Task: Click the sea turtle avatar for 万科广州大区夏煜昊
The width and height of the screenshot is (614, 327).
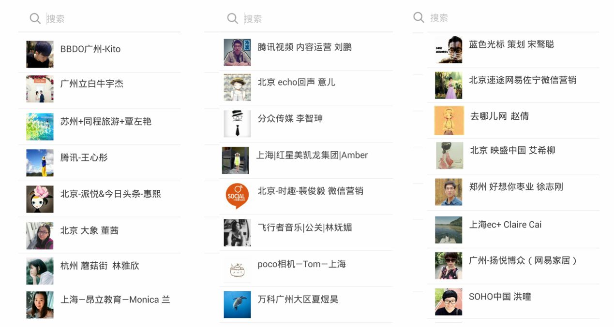Action: pyautogui.click(x=237, y=304)
